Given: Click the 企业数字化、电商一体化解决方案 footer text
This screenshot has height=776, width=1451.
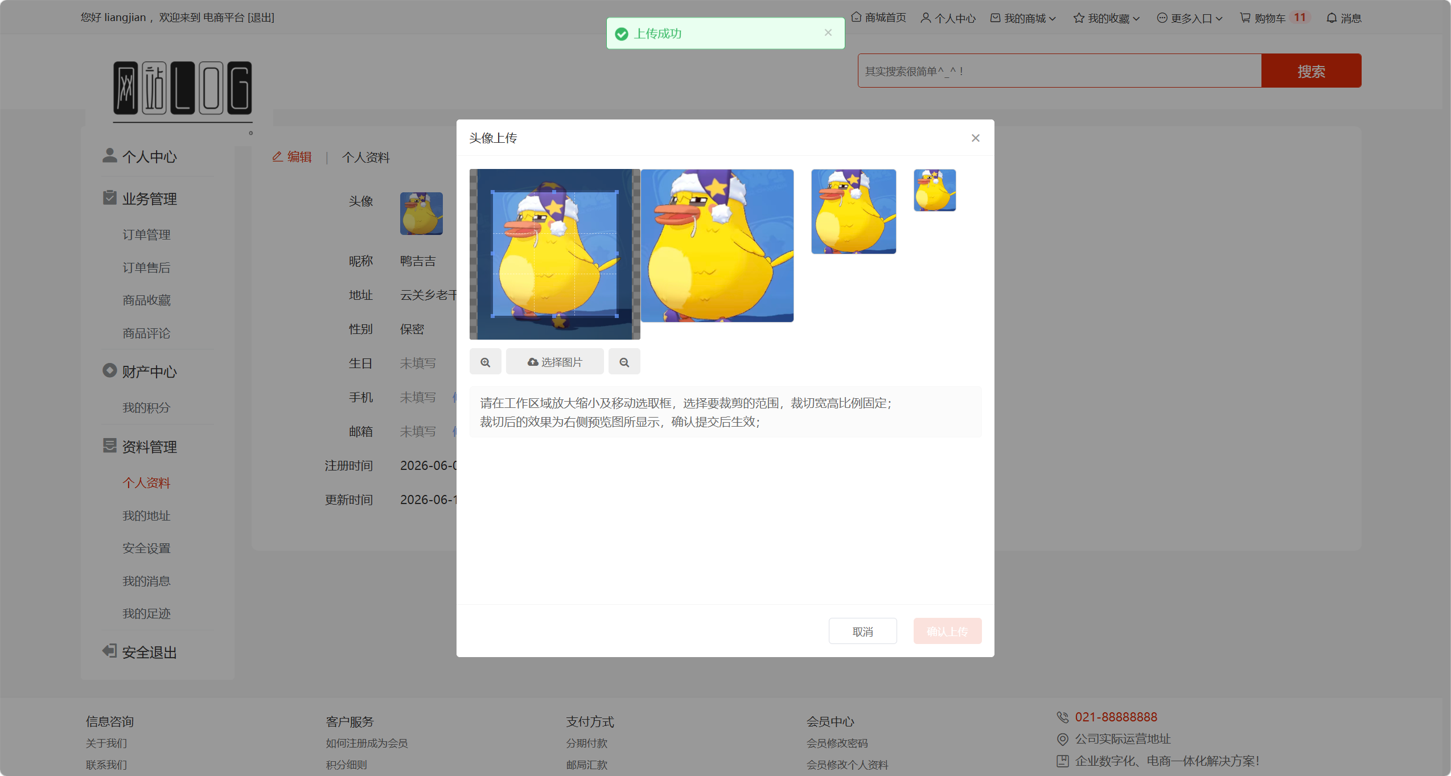Looking at the screenshot, I should pyautogui.click(x=1167, y=761).
